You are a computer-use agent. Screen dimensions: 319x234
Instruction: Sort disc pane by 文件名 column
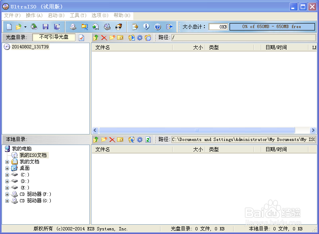[x=132, y=48]
